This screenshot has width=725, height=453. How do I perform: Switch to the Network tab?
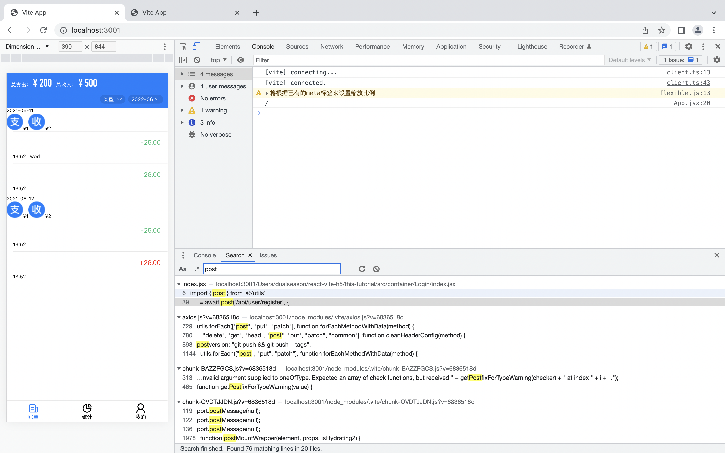click(332, 47)
